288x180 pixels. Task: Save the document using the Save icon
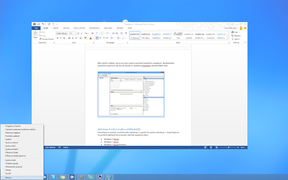39,24
